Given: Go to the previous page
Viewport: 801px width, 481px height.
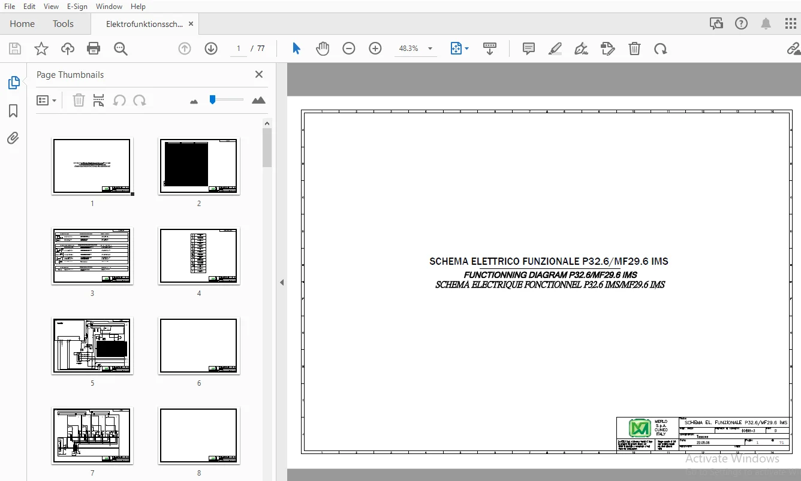Looking at the screenshot, I should tap(185, 49).
